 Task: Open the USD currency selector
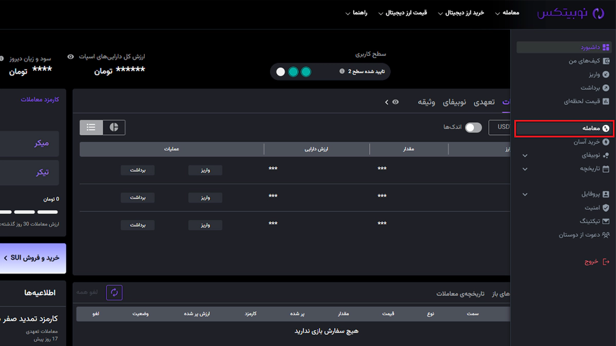(x=500, y=127)
